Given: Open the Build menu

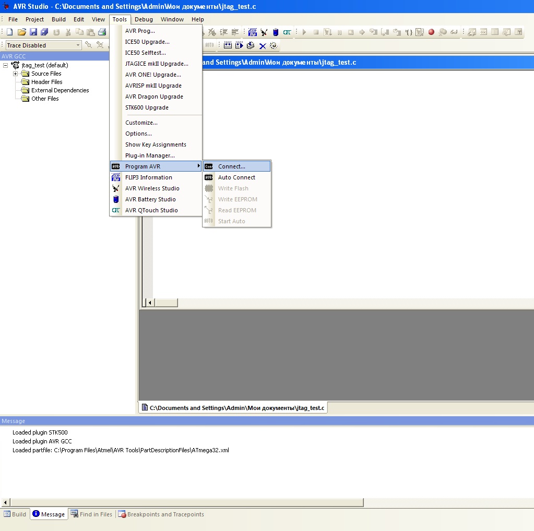Looking at the screenshot, I should (58, 19).
